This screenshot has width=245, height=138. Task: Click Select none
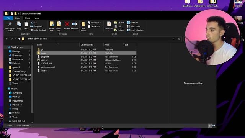pyautogui.click(x=134, y=26)
